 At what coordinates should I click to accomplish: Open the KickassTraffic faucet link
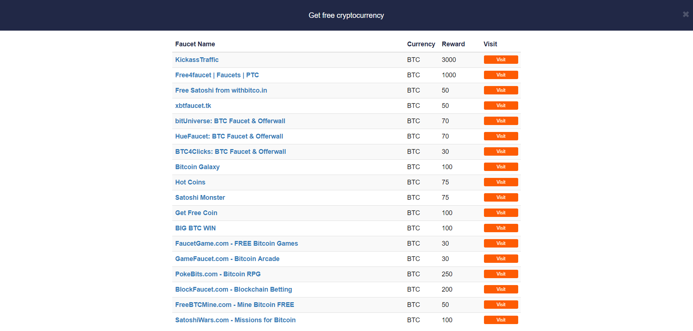click(x=197, y=60)
